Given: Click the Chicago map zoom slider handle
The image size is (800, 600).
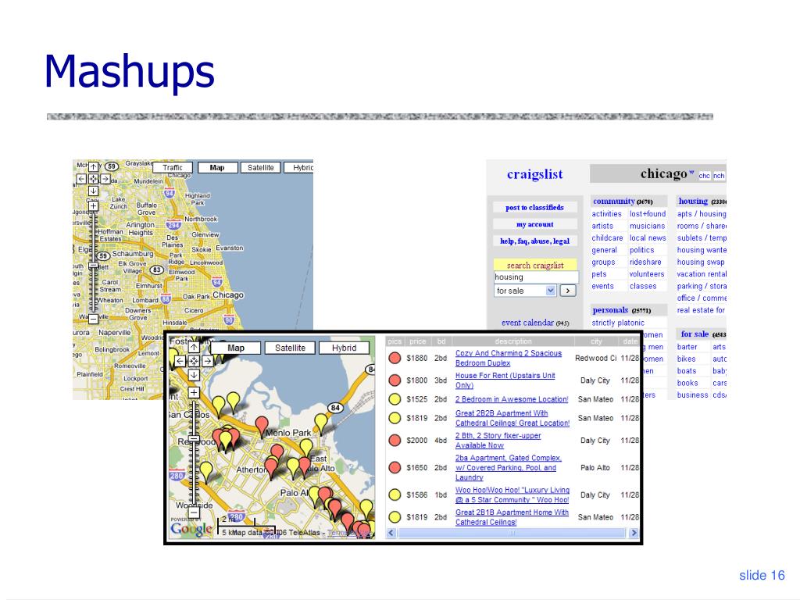Looking at the screenshot, I should tap(94, 266).
